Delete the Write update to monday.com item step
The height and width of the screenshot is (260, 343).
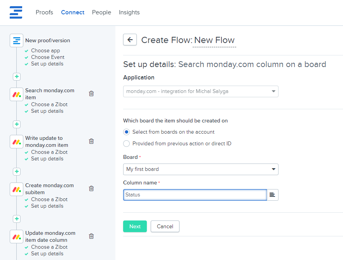pos(91,141)
